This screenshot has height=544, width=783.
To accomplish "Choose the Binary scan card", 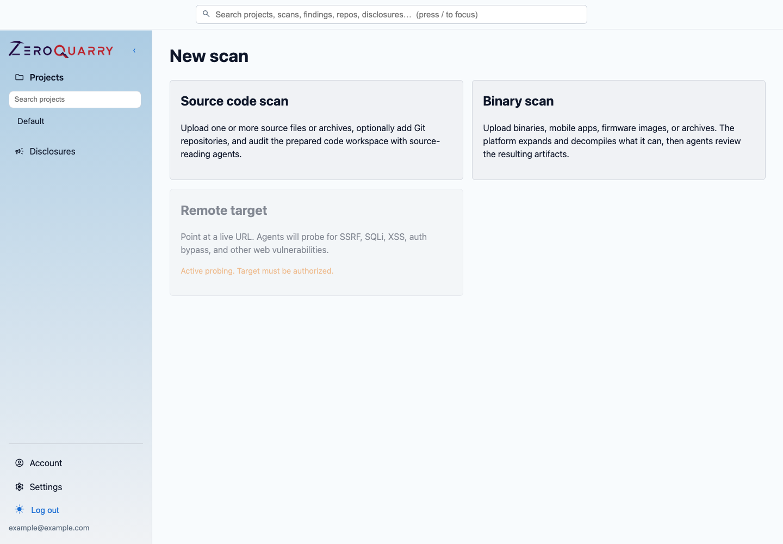I will tap(619, 130).
